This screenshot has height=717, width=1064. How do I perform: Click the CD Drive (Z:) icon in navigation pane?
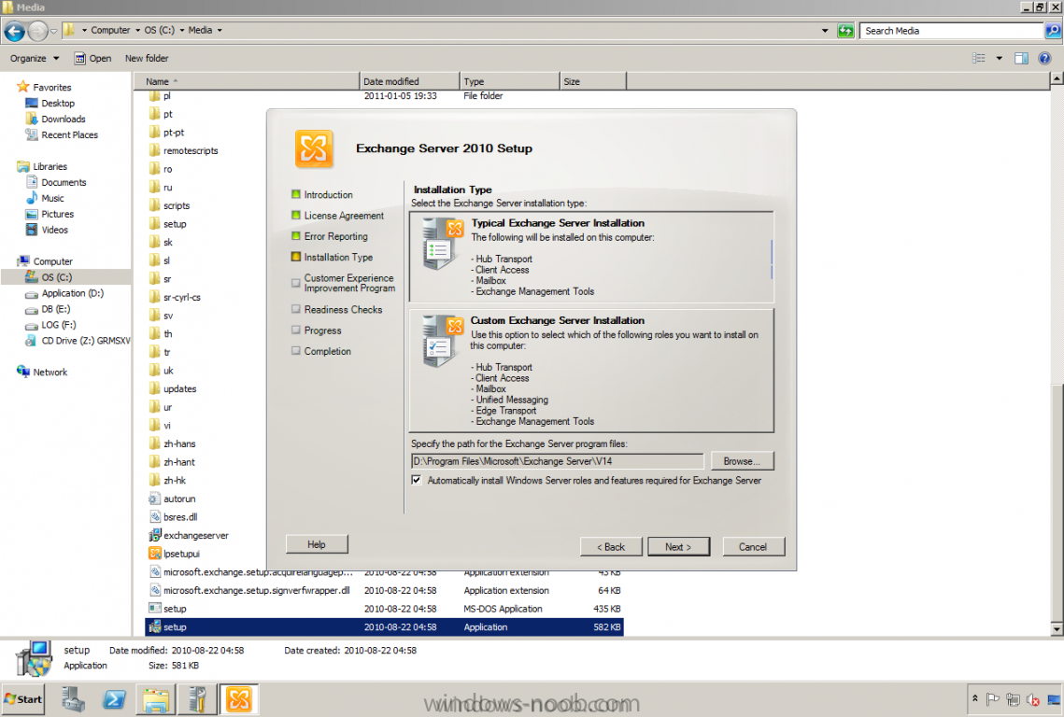[x=31, y=341]
